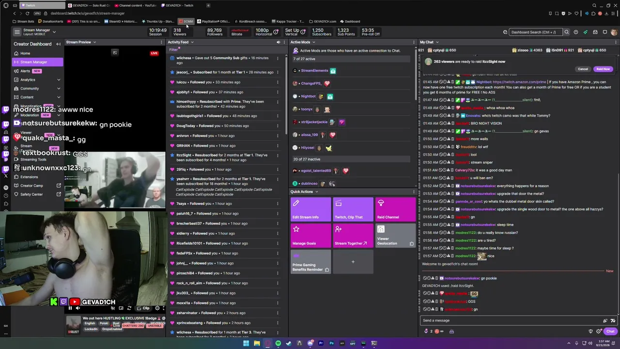Show info for 1080p Horizontal stream

tap(276, 32)
